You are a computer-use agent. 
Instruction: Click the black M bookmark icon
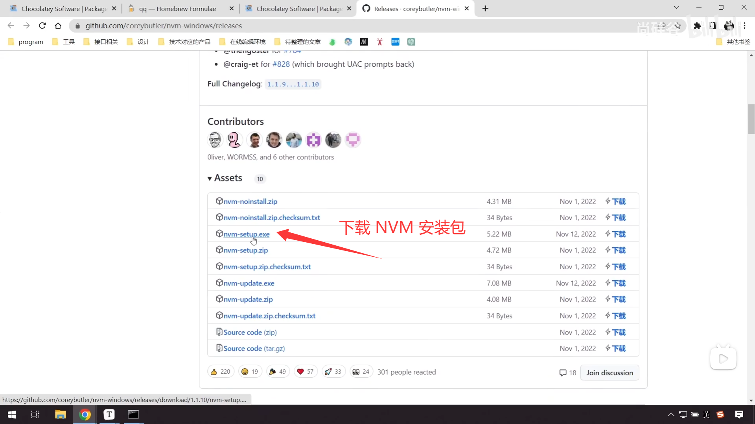(364, 42)
